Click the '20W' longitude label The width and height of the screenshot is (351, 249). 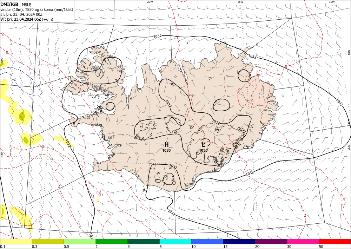tap(150, 2)
